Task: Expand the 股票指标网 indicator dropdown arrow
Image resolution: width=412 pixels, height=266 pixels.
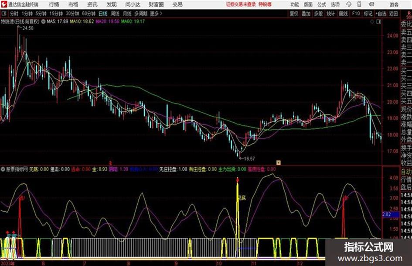Action: click(3, 169)
